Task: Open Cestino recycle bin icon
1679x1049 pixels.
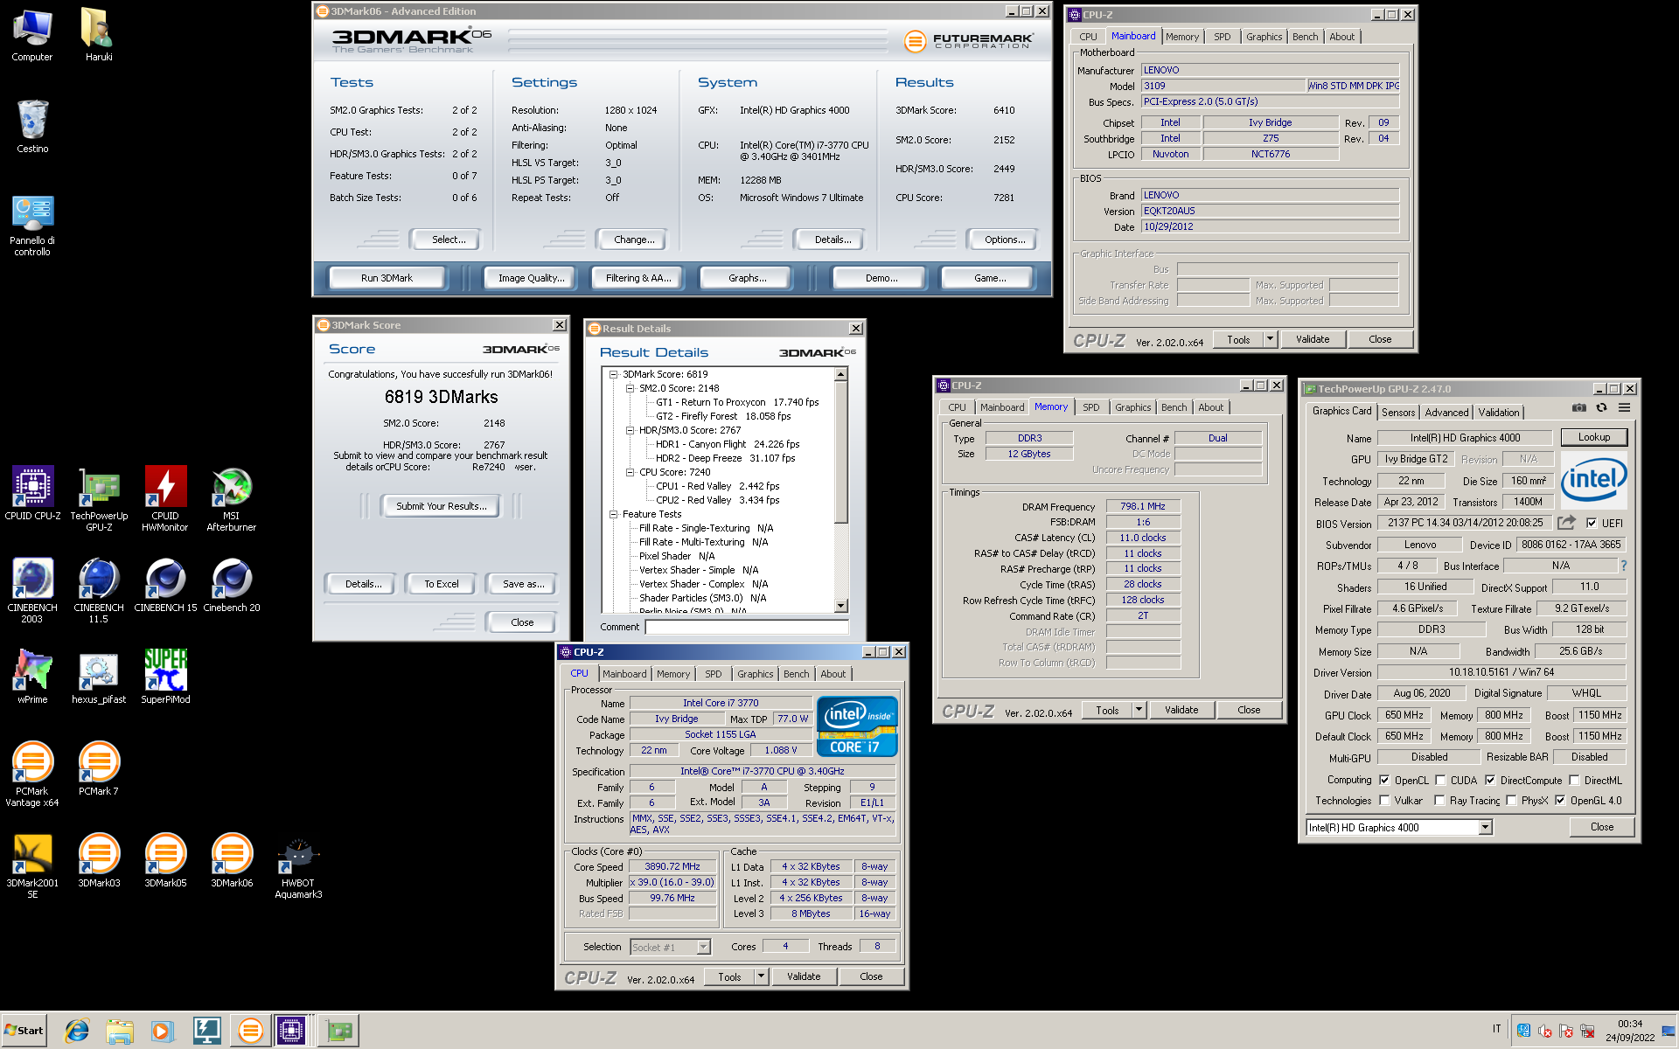Action: (32, 127)
